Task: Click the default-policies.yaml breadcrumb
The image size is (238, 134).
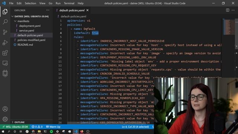Action: pos(74,16)
